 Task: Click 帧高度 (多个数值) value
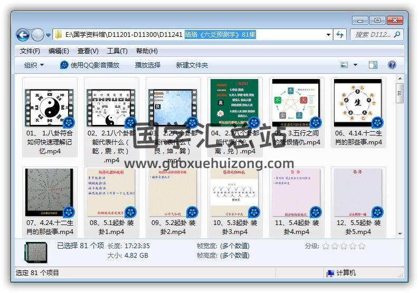click(x=235, y=256)
